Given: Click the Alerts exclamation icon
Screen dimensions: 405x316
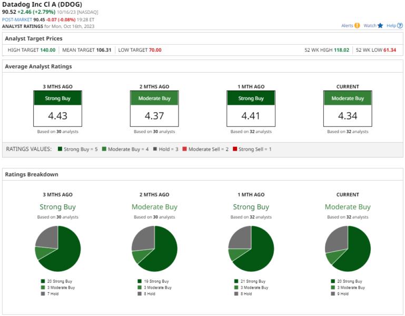Looking at the screenshot, I should pyautogui.click(x=357, y=26).
